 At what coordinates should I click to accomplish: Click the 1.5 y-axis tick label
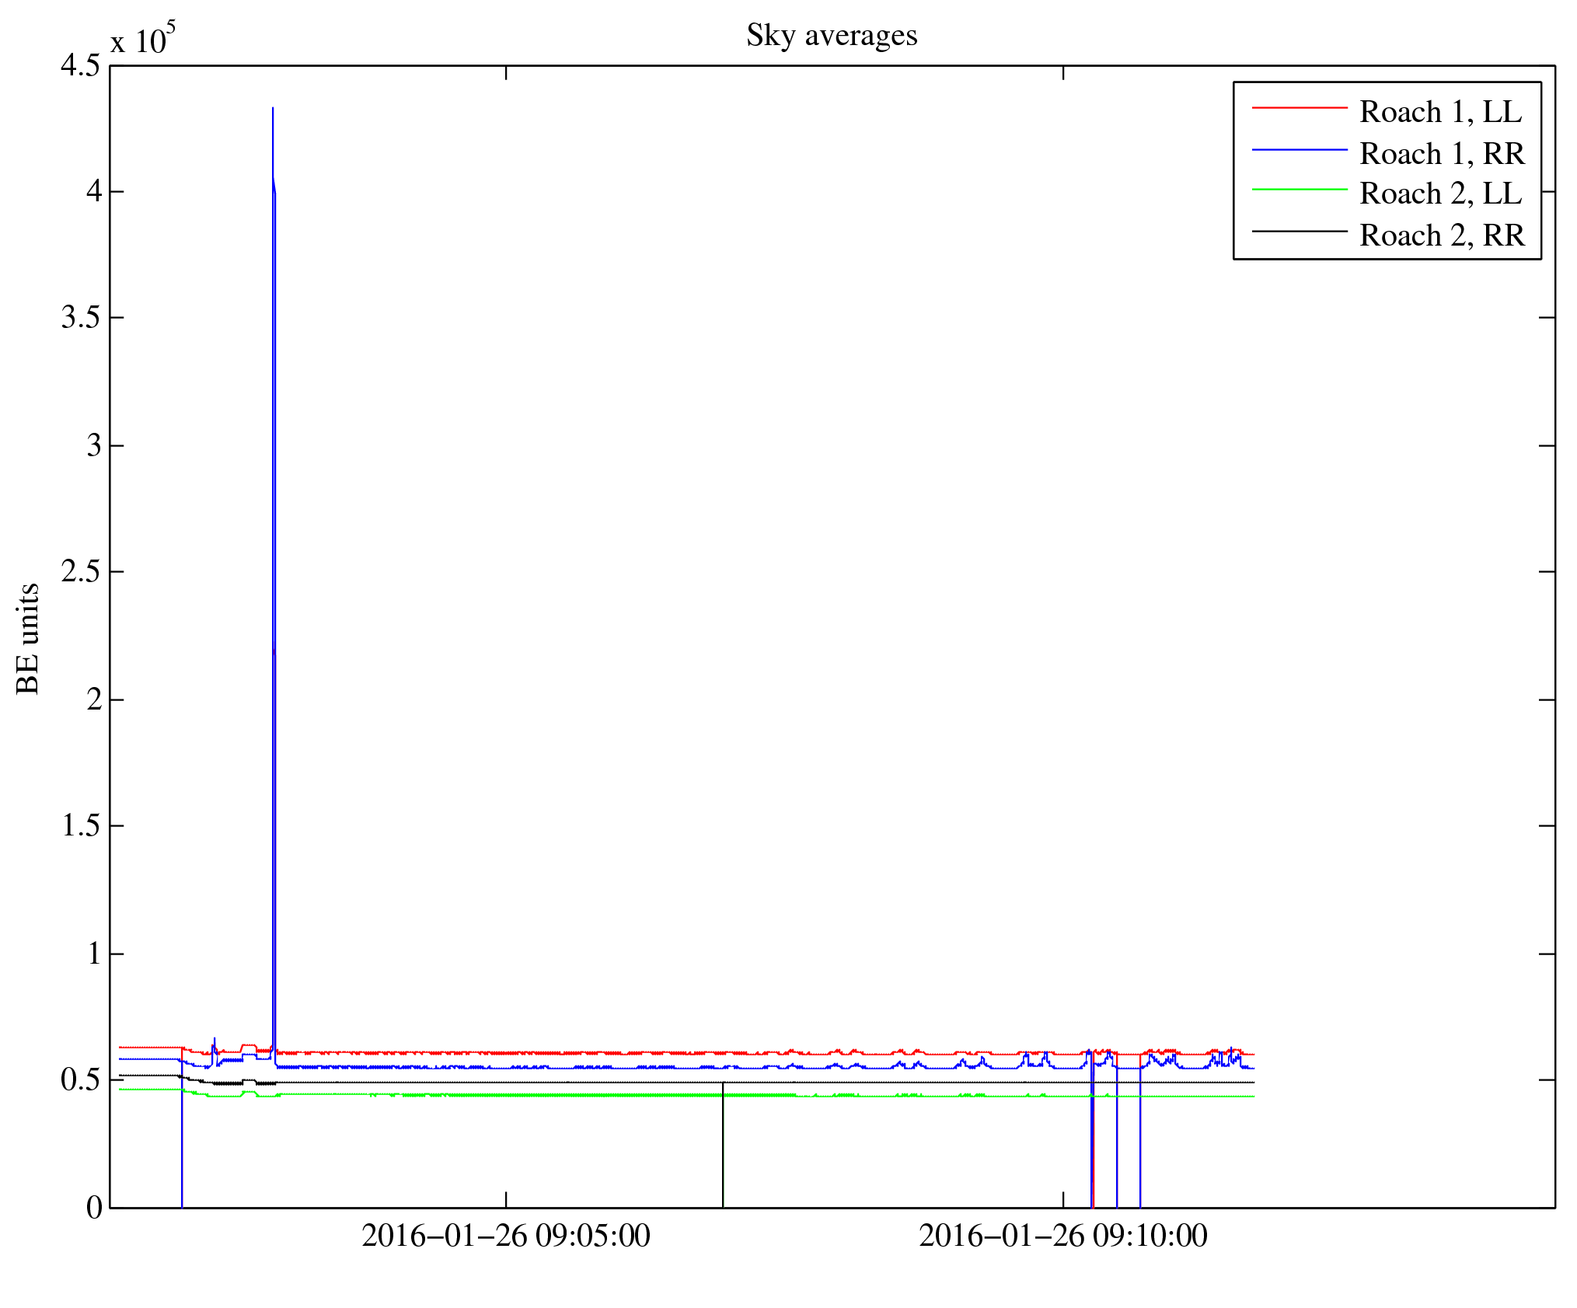coord(80,826)
